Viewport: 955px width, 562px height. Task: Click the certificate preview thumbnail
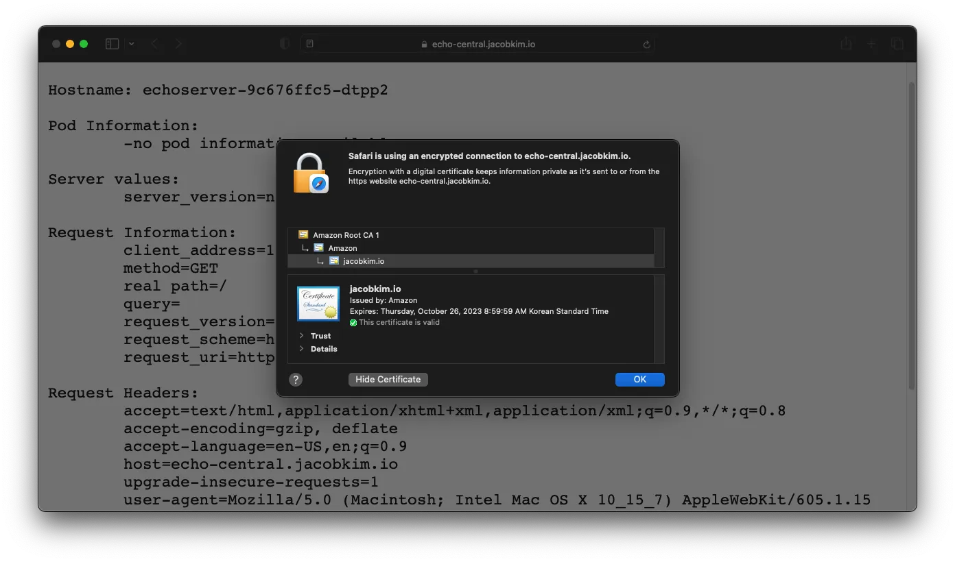(x=318, y=303)
